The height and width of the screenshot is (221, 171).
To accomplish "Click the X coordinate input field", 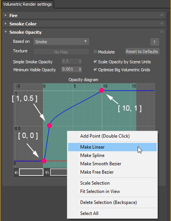I will coord(31,172).
